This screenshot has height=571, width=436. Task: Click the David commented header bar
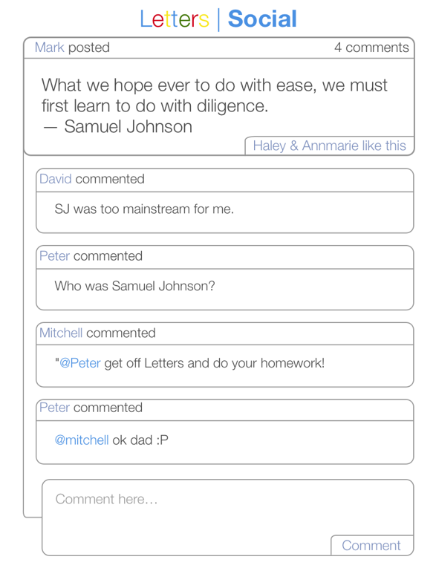(225, 180)
